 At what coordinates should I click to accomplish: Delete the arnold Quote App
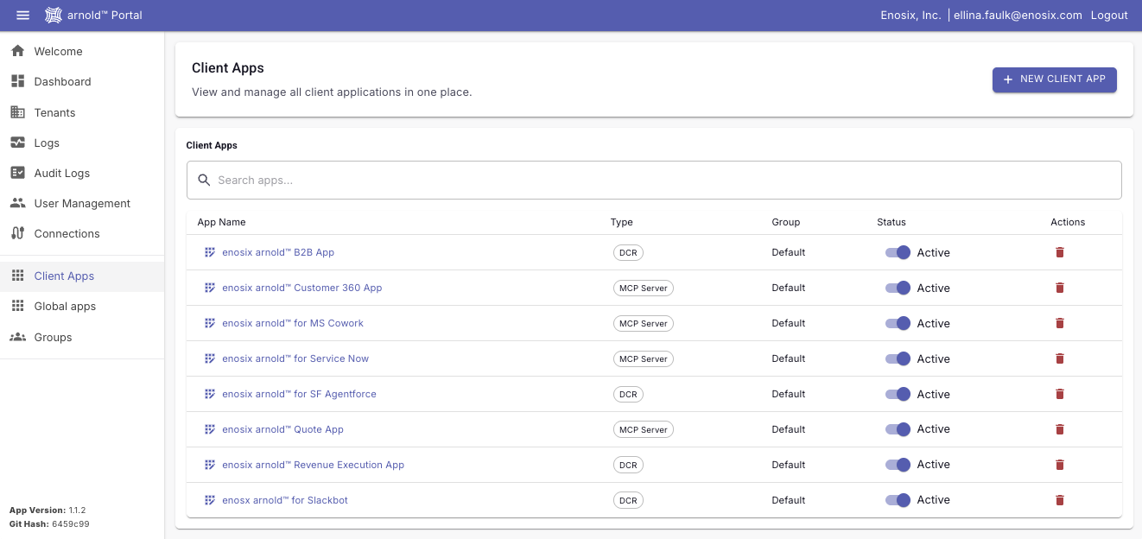click(1060, 429)
